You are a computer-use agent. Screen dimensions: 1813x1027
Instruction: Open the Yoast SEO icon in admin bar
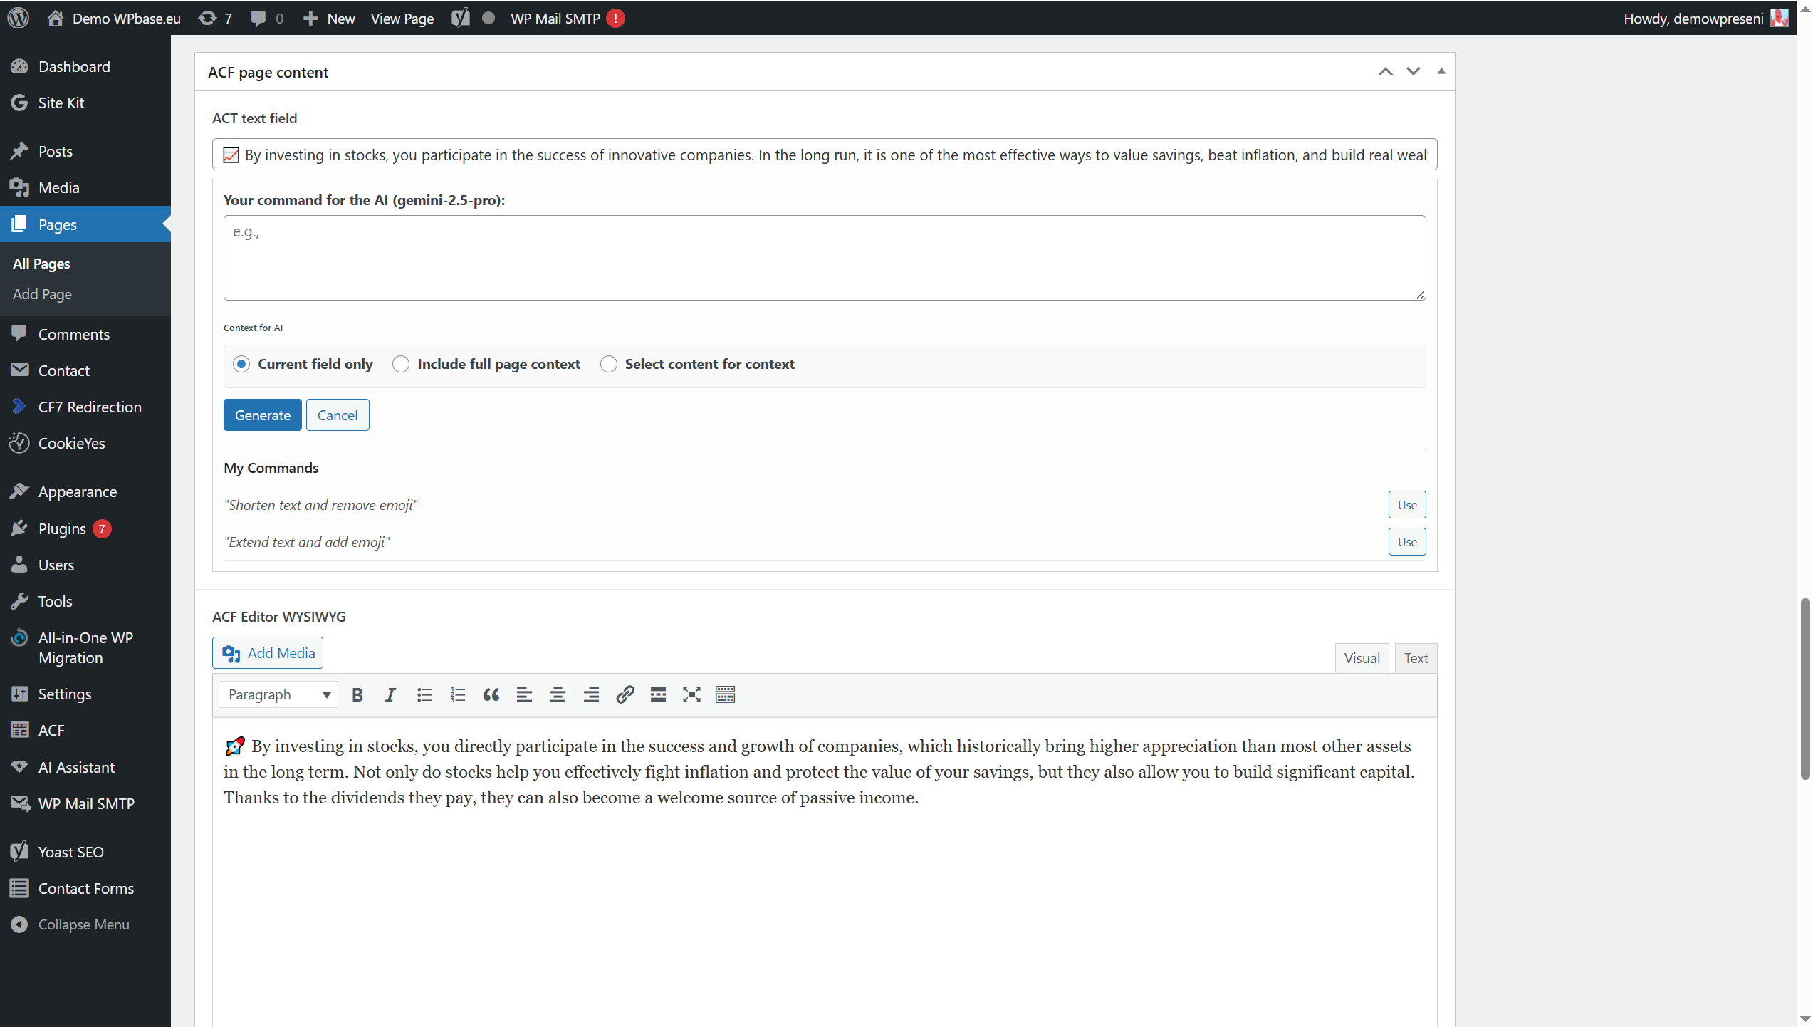click(x=461, y=19)
